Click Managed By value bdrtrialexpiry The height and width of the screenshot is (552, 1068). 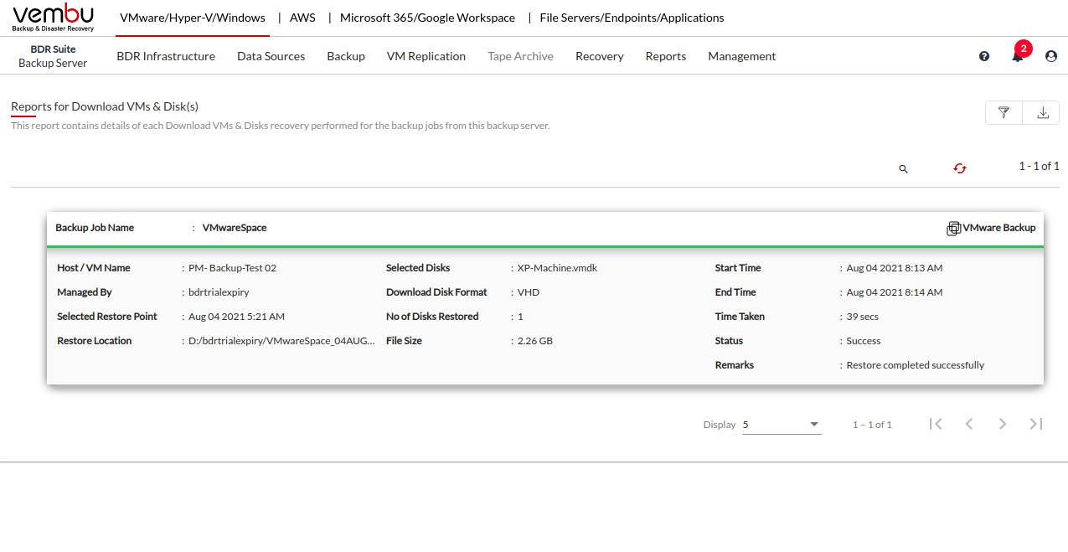[219, 292]
